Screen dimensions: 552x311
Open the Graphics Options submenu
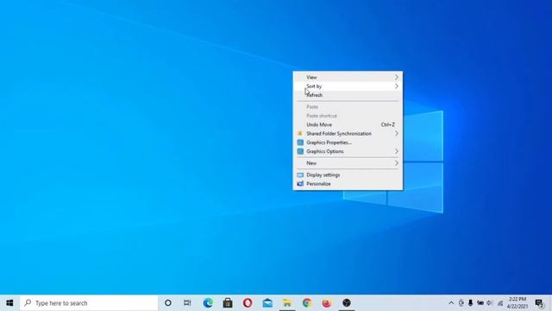(348, 151)
